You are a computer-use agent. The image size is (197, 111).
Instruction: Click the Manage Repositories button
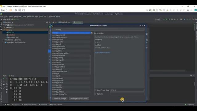[79, 99]
